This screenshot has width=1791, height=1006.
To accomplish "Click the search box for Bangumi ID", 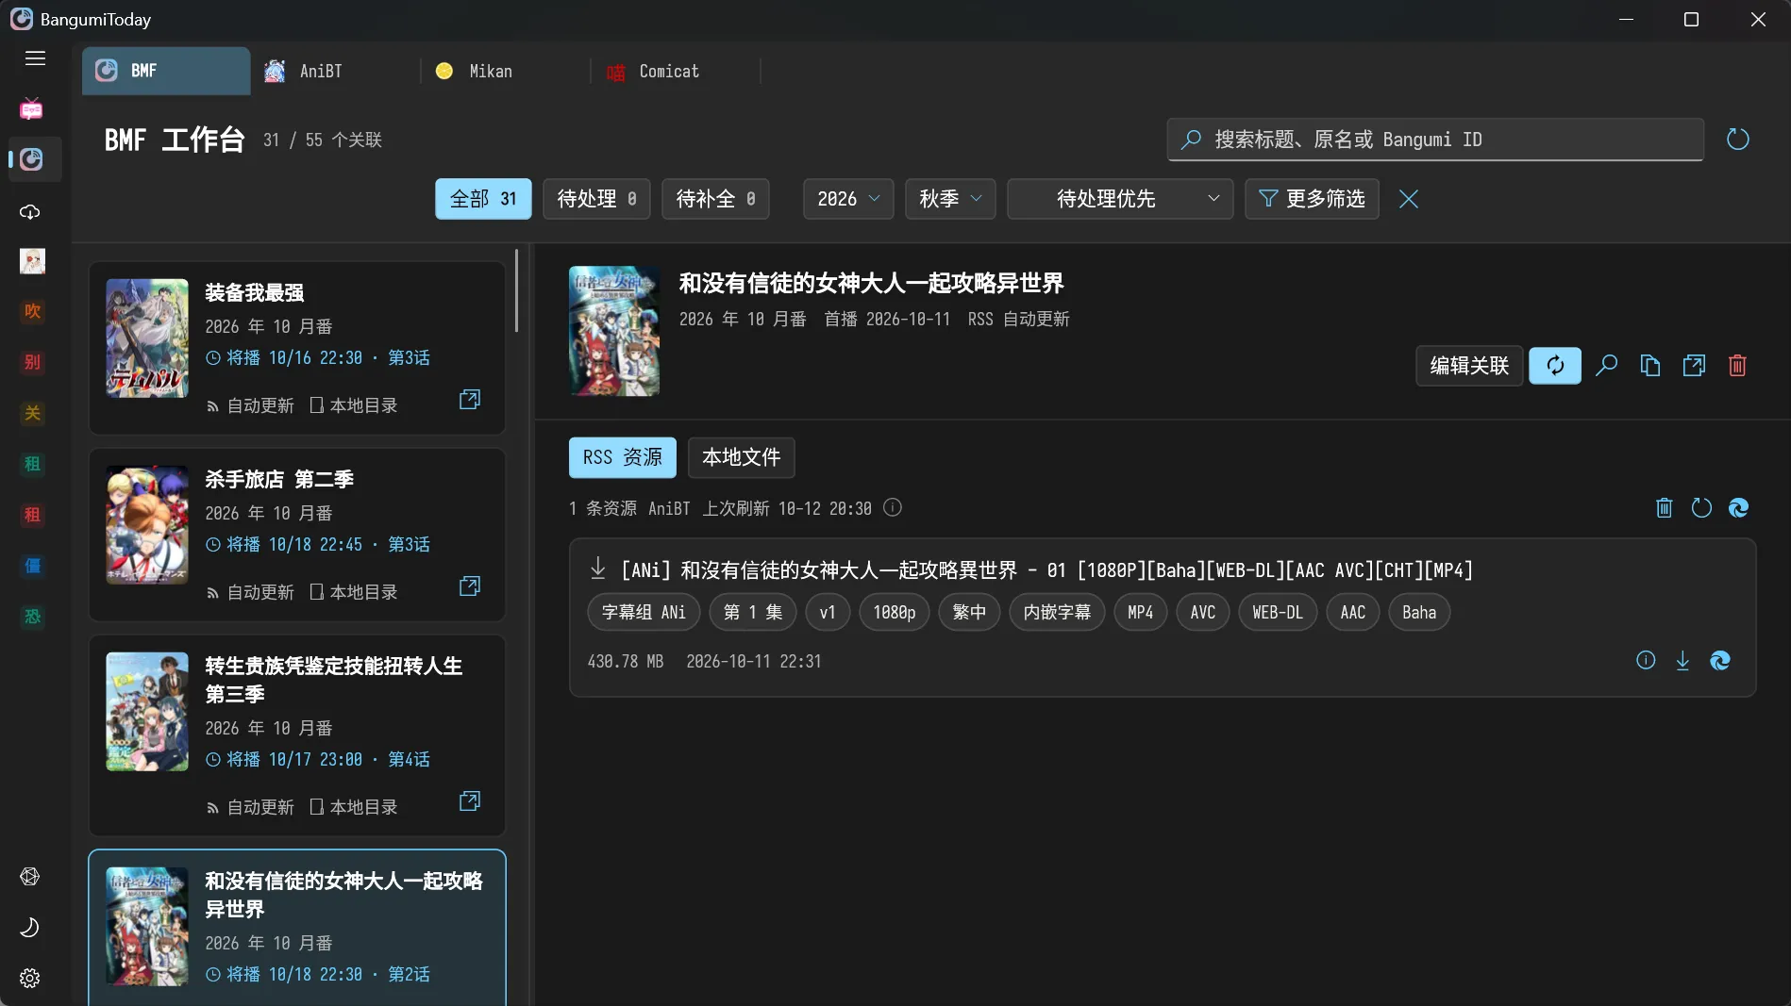I will pyautogui.click(x=1435, y=140).
